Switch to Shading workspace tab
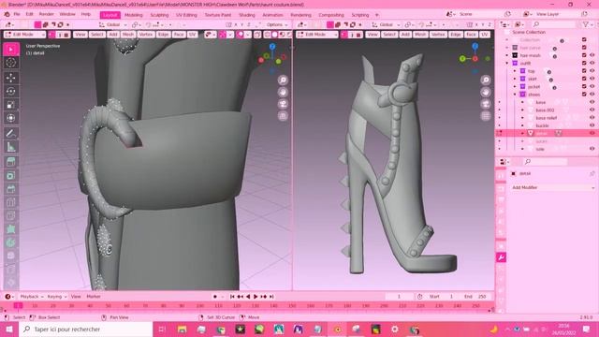The height and width of the screenshot is (337, 599). pos(247,15)
